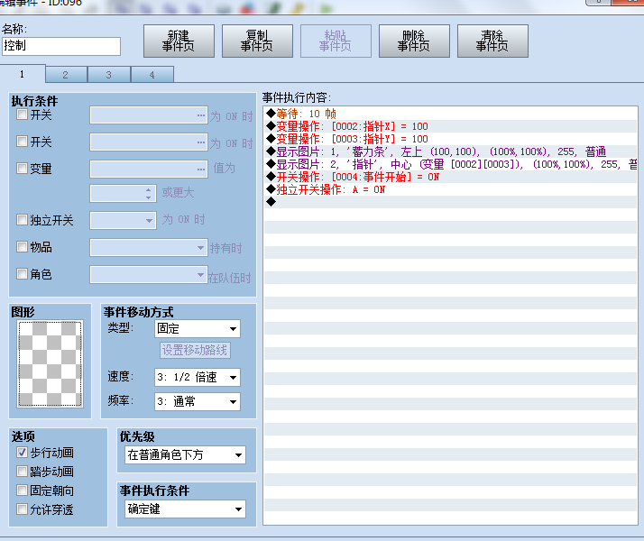The height and width of the screenshot is (541, 644).
Task: Enable the 踏步动画 option
Action: click(22, 472)
